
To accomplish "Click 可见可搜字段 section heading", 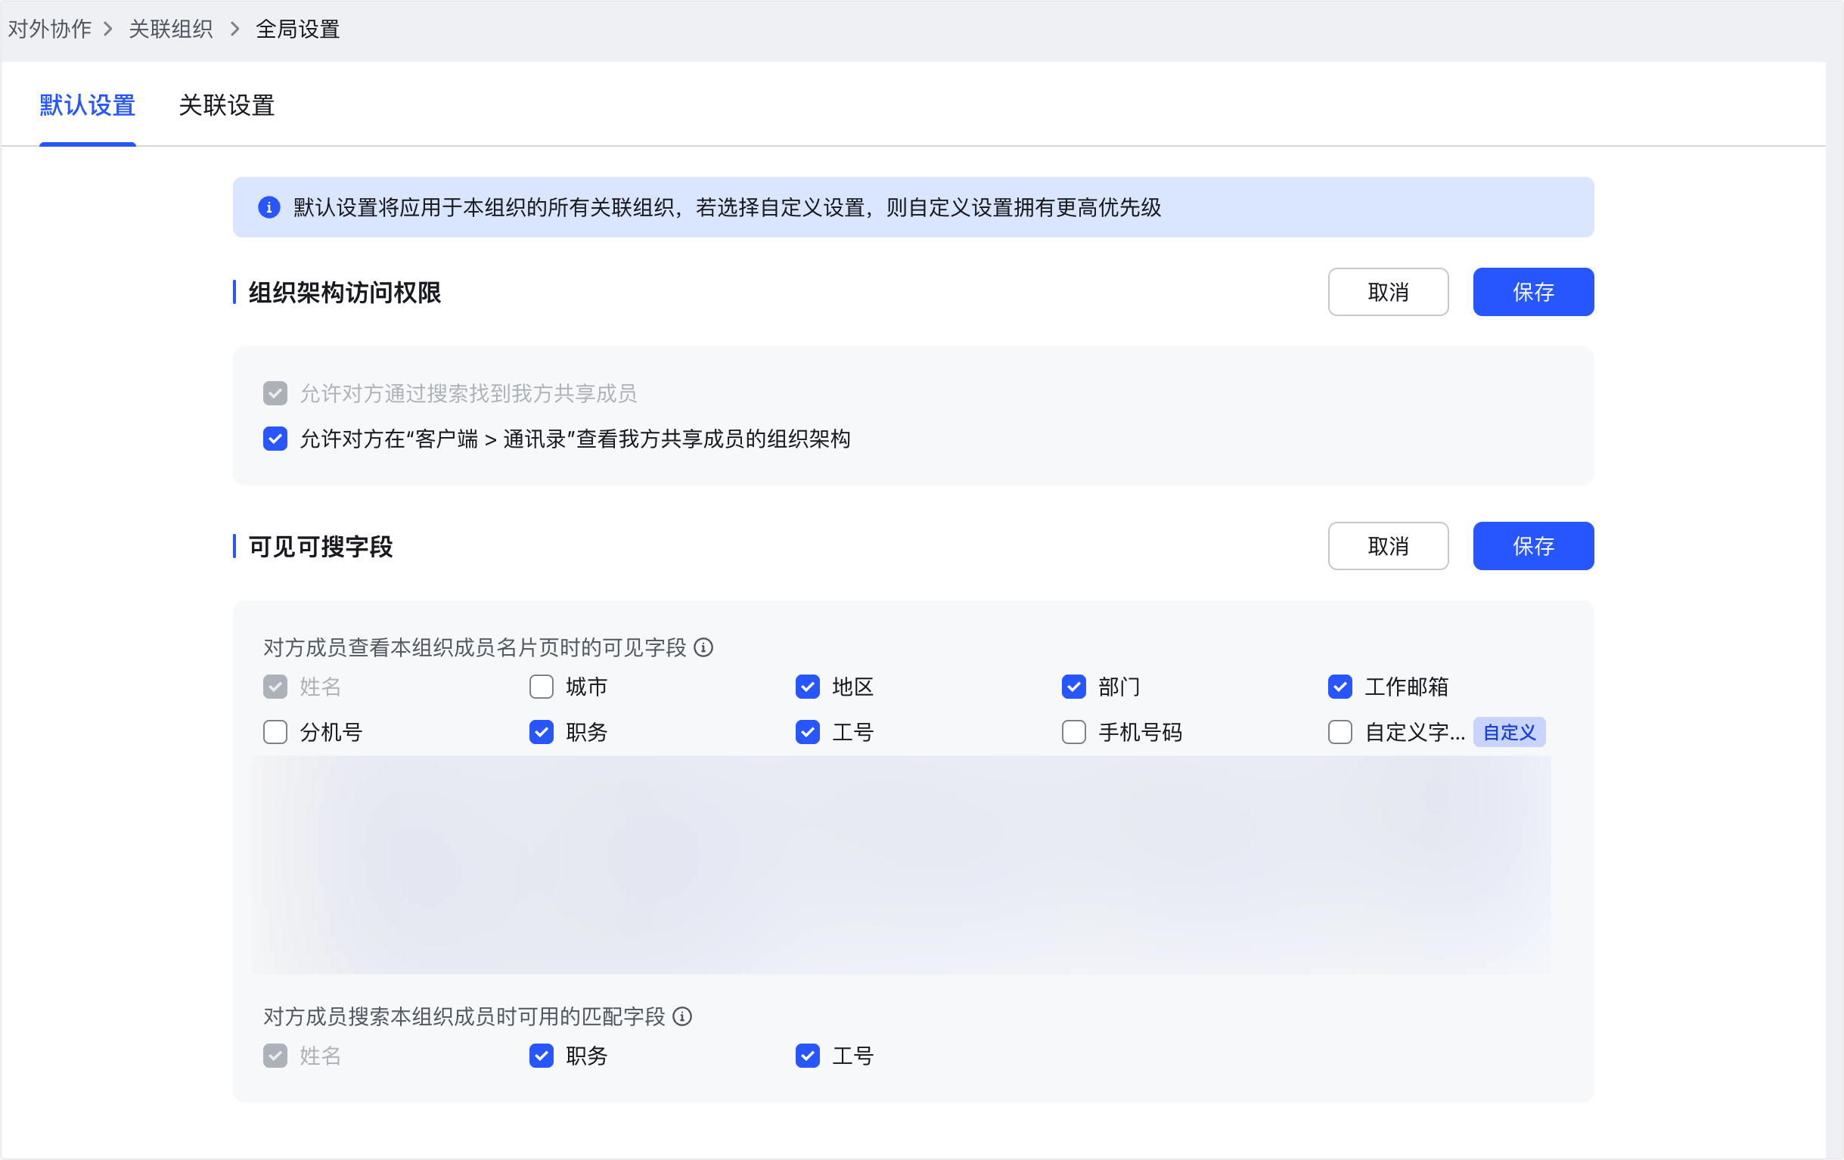I will pos(321,547).
